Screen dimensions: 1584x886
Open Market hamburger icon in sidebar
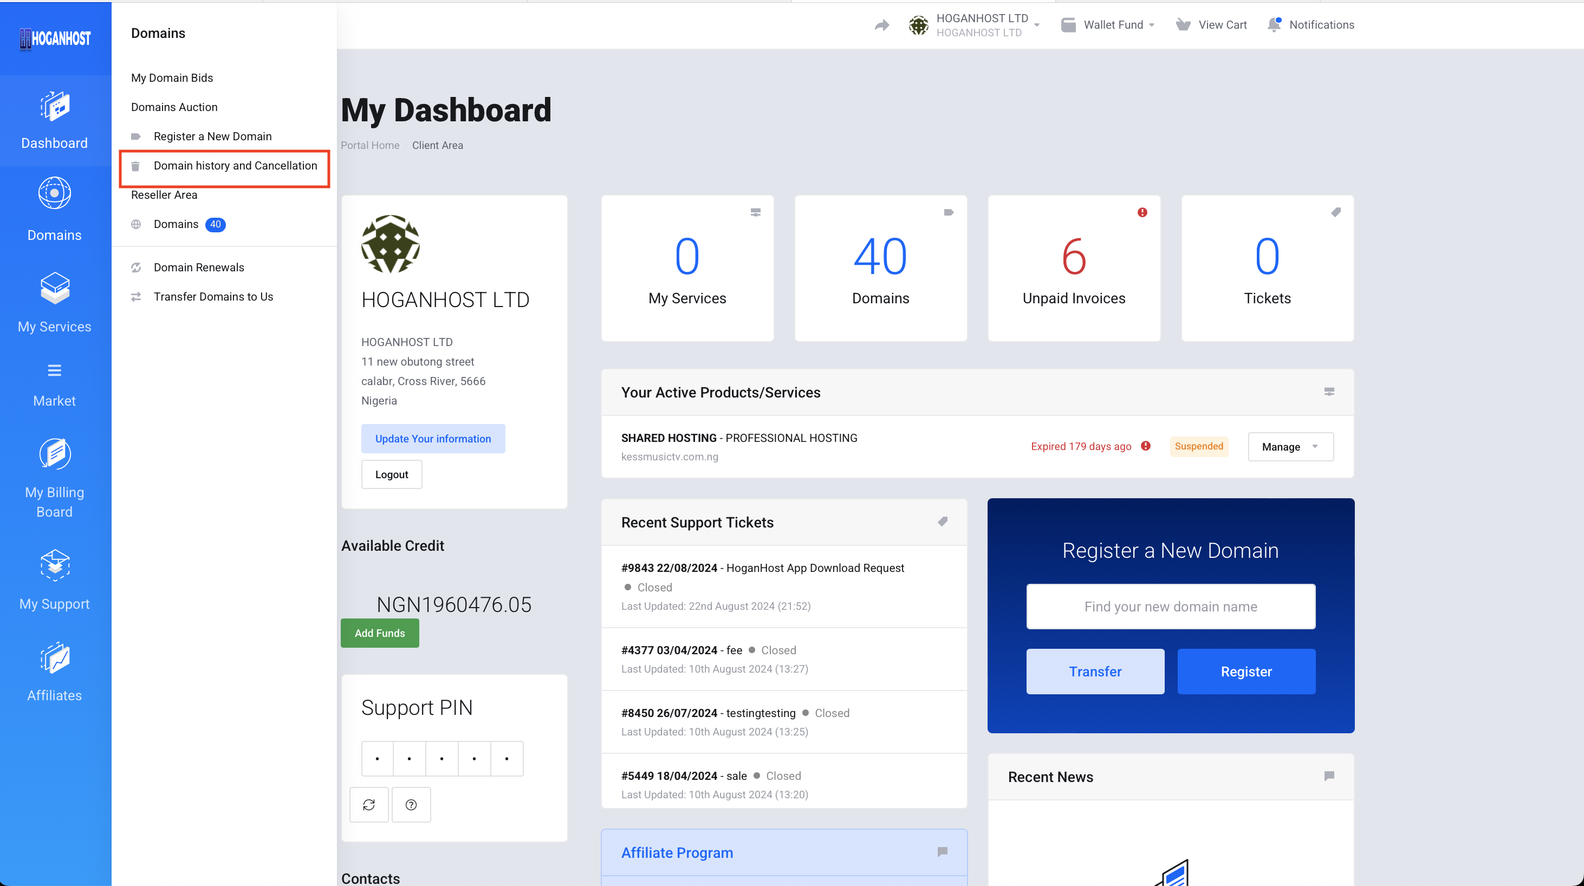tap(55, 370)
